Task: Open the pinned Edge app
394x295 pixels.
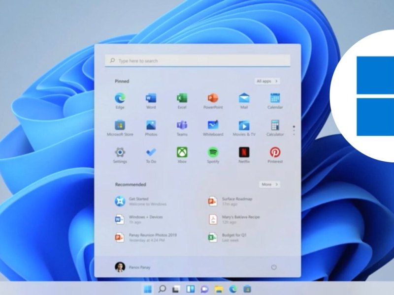Action: [x=120, y=101]
